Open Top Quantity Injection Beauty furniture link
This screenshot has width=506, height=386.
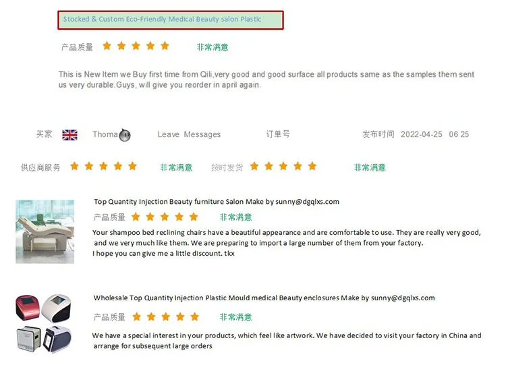coord(216,201)
